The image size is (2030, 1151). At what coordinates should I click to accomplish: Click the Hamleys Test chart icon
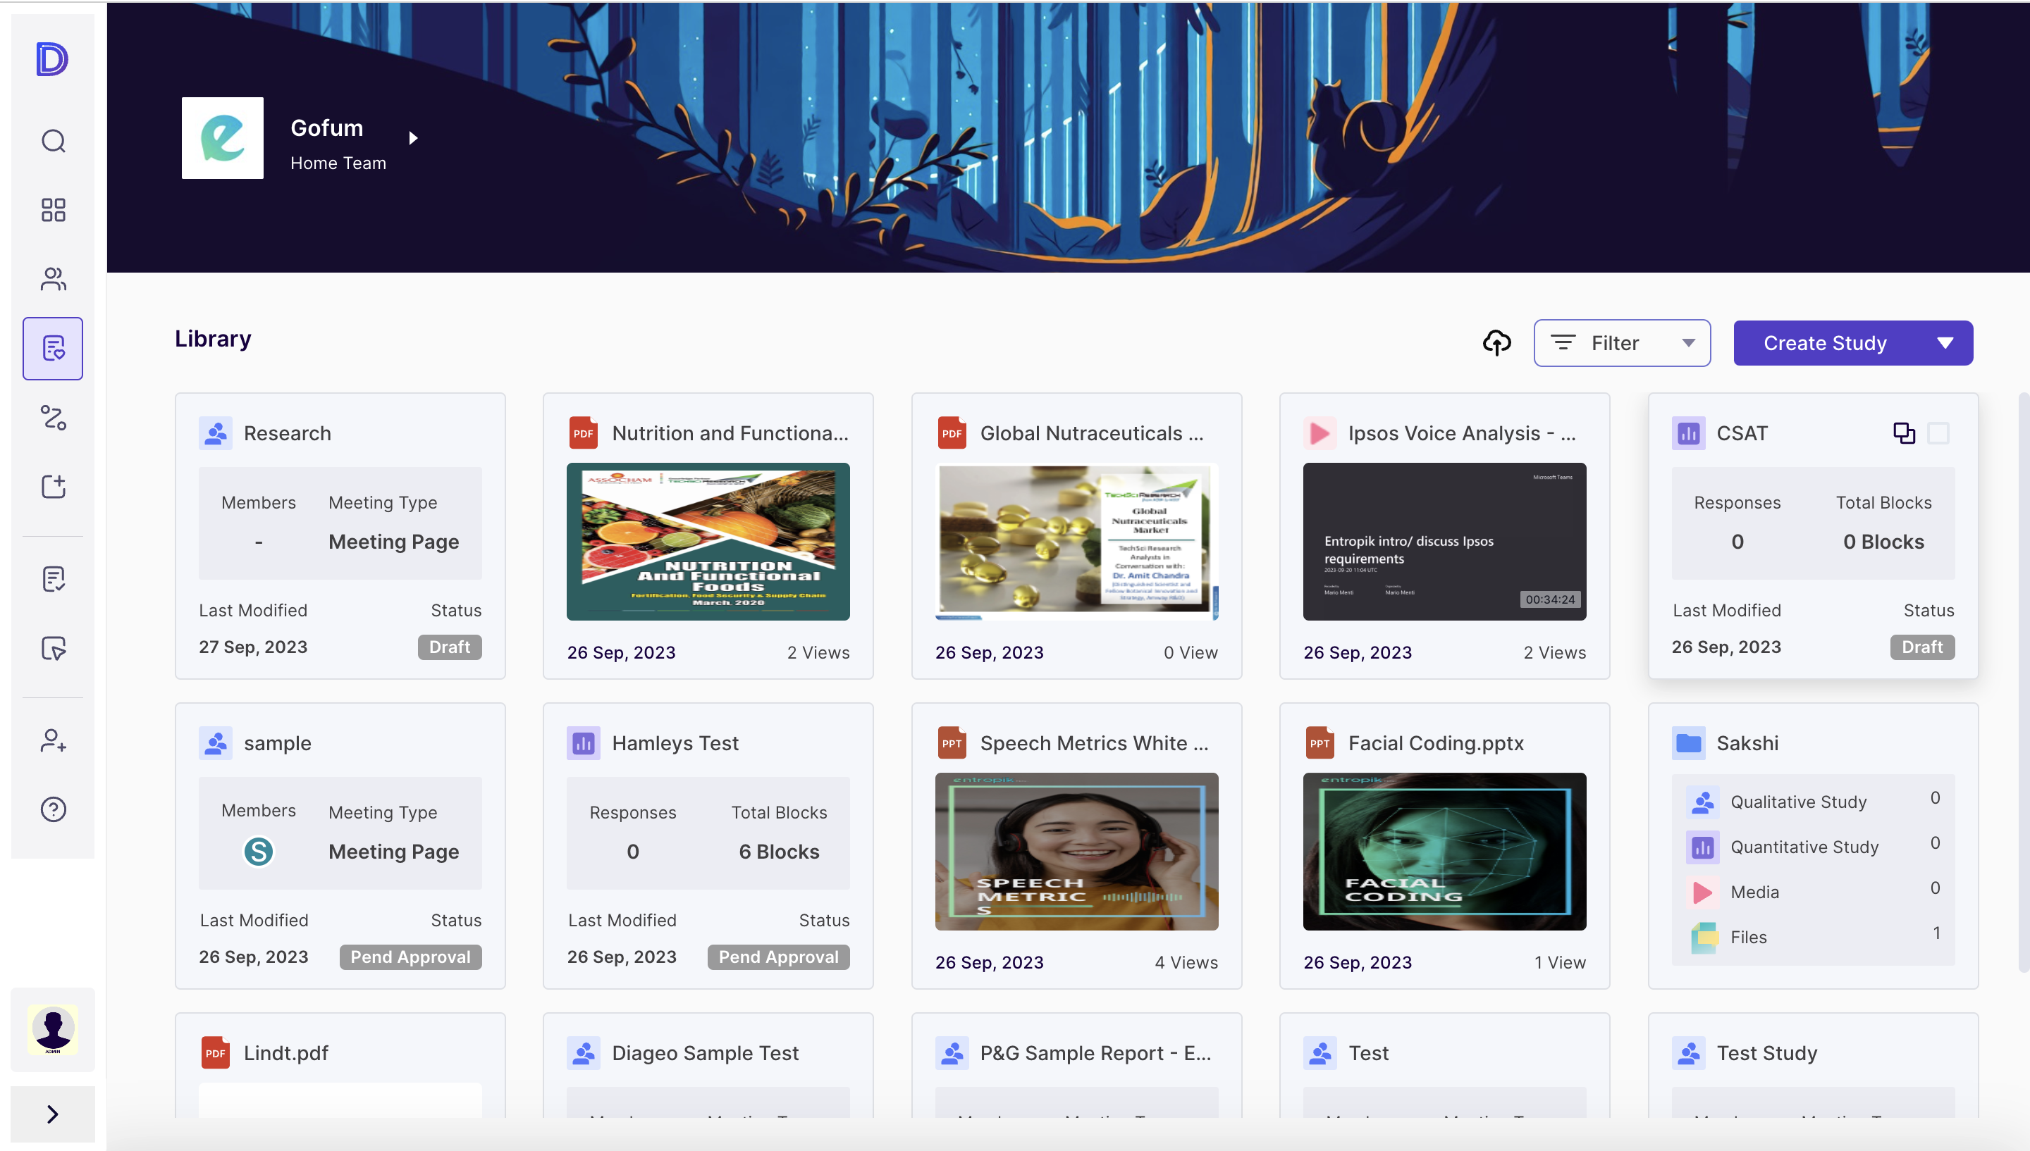[x=584, y=742]
